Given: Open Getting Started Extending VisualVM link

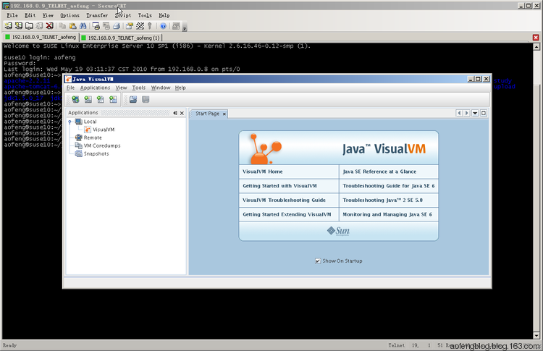Looking at the screenshot, I should point(287,214).
